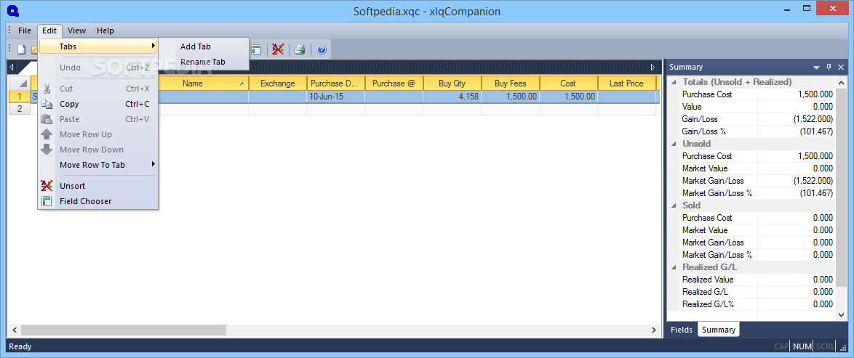The height and width of the screenshot is (358, 854).
Task: Close the Summary panel
Action: 841,67
